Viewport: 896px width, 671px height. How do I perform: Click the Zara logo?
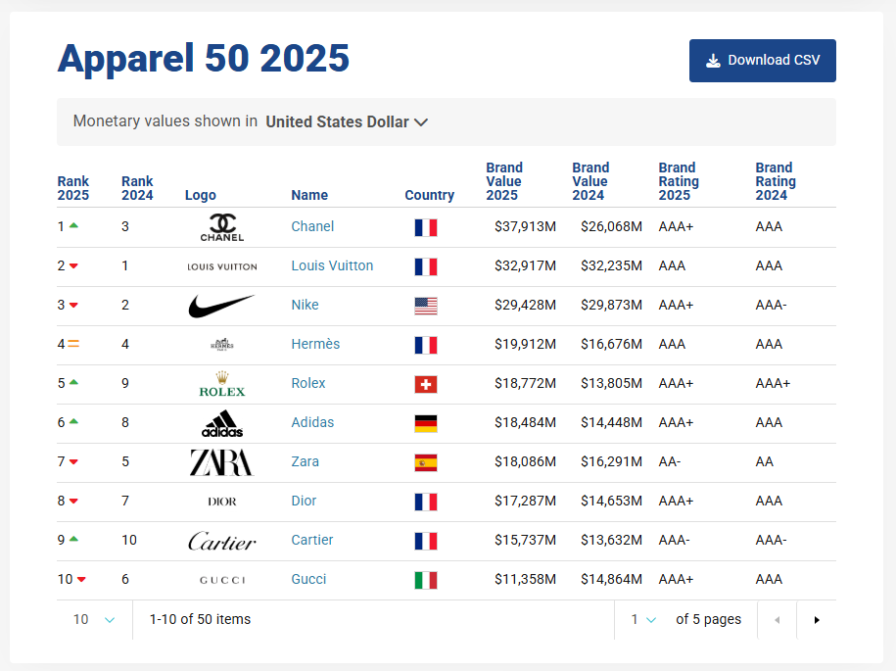pyautogui.click(x=221, y=462)
